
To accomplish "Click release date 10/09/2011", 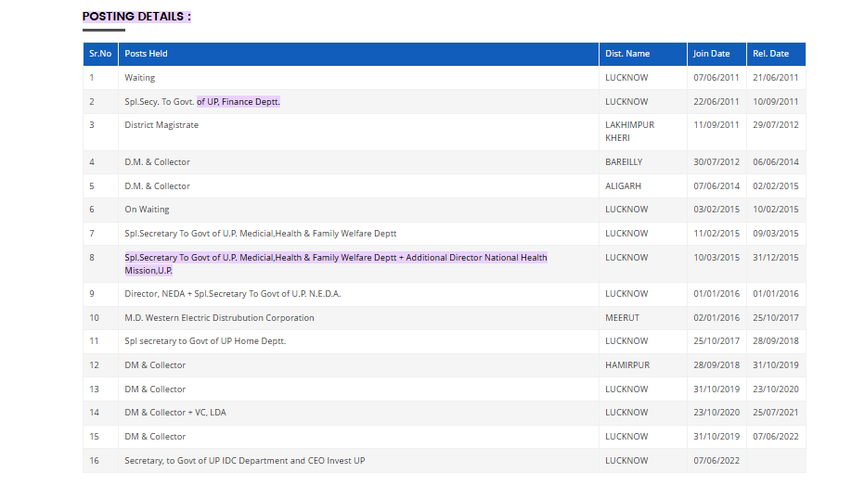I will pos(775,102).
